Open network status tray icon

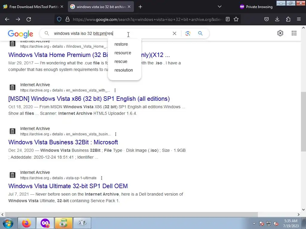click(x=269, y=223)
